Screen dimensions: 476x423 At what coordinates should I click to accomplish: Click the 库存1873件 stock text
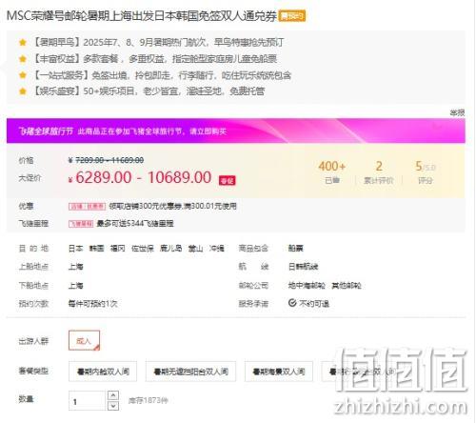[148, 401]
